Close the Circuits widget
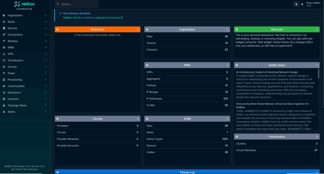324x174 pixels. [x=138, y=119]
